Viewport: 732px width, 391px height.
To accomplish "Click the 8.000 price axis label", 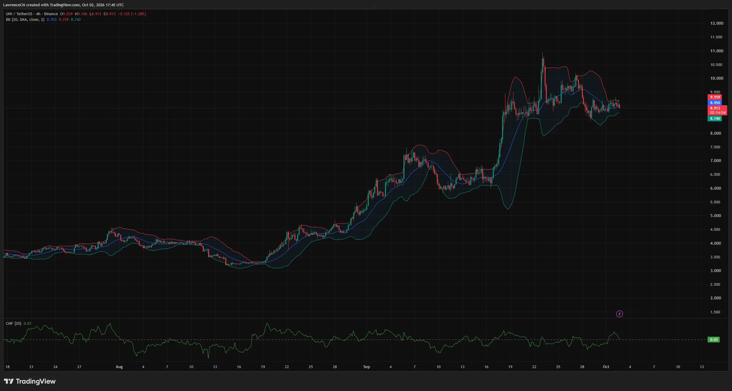I will click(716, 133).
